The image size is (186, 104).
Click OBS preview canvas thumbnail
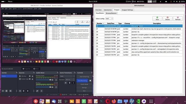[x=46, y=38]
